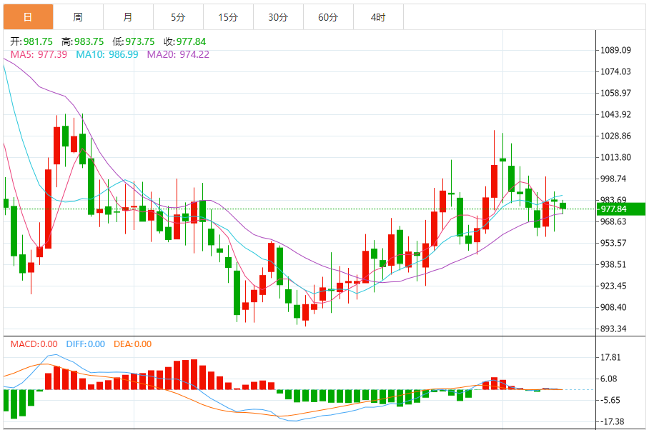
Task: Click the low price 973.75 value
Action: pos(140,41)
